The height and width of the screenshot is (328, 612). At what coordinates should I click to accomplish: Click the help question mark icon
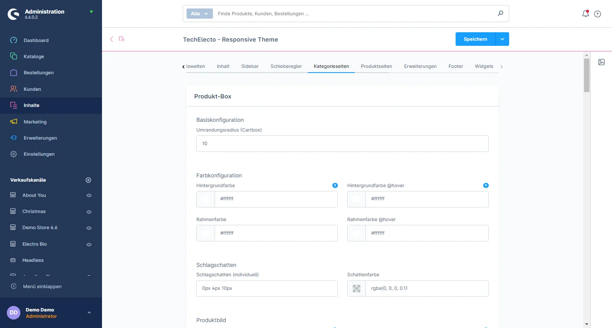598,14
